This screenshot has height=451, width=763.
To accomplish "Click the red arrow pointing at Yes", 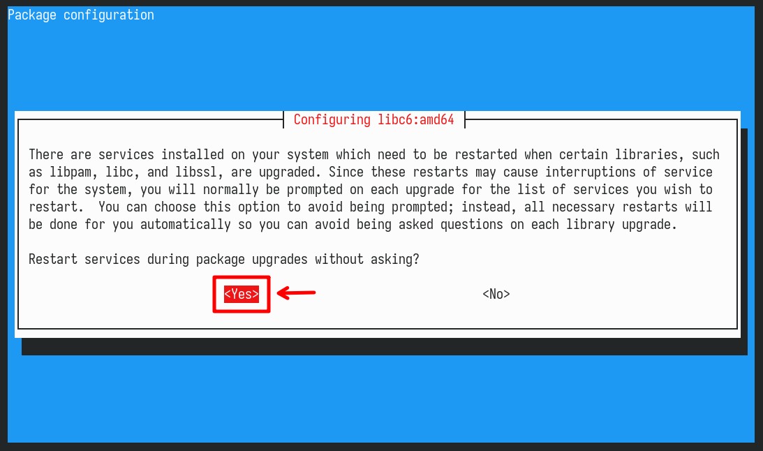I will (x=297, y=293).
